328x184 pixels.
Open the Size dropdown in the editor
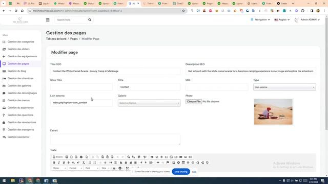pos(106,168)
